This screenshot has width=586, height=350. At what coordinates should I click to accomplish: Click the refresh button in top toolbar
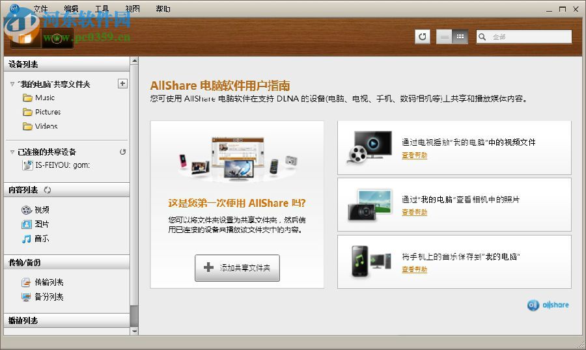coord(423,36)
